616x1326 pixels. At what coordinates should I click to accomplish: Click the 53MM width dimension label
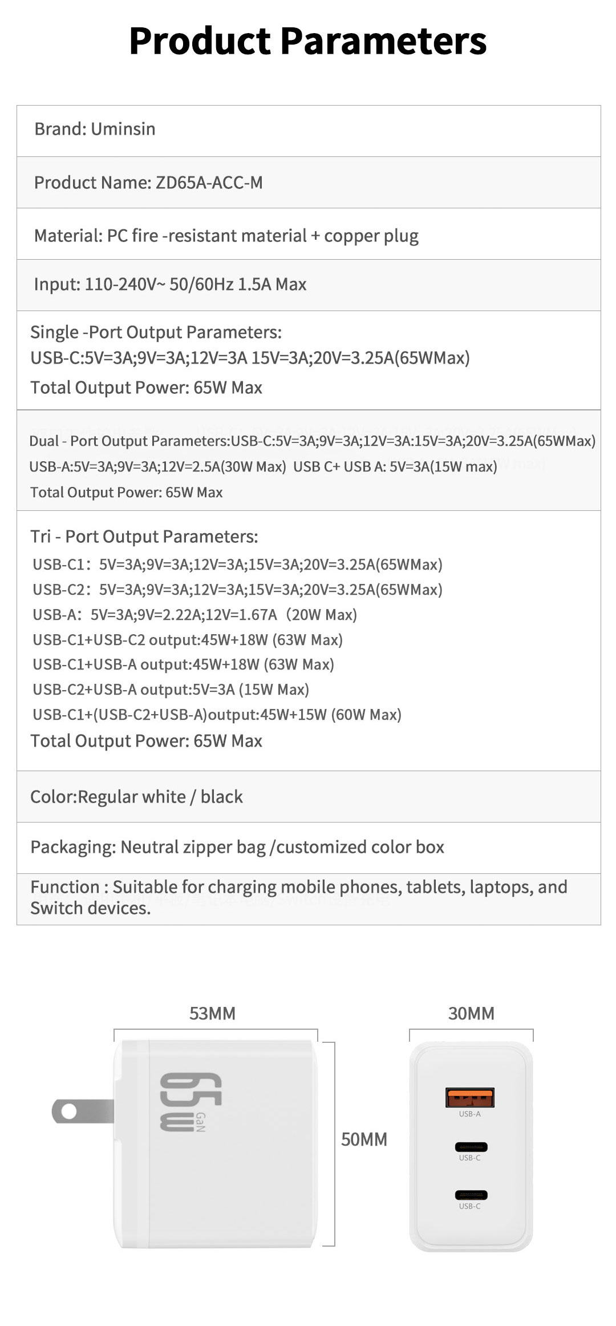click(212, 1014)
